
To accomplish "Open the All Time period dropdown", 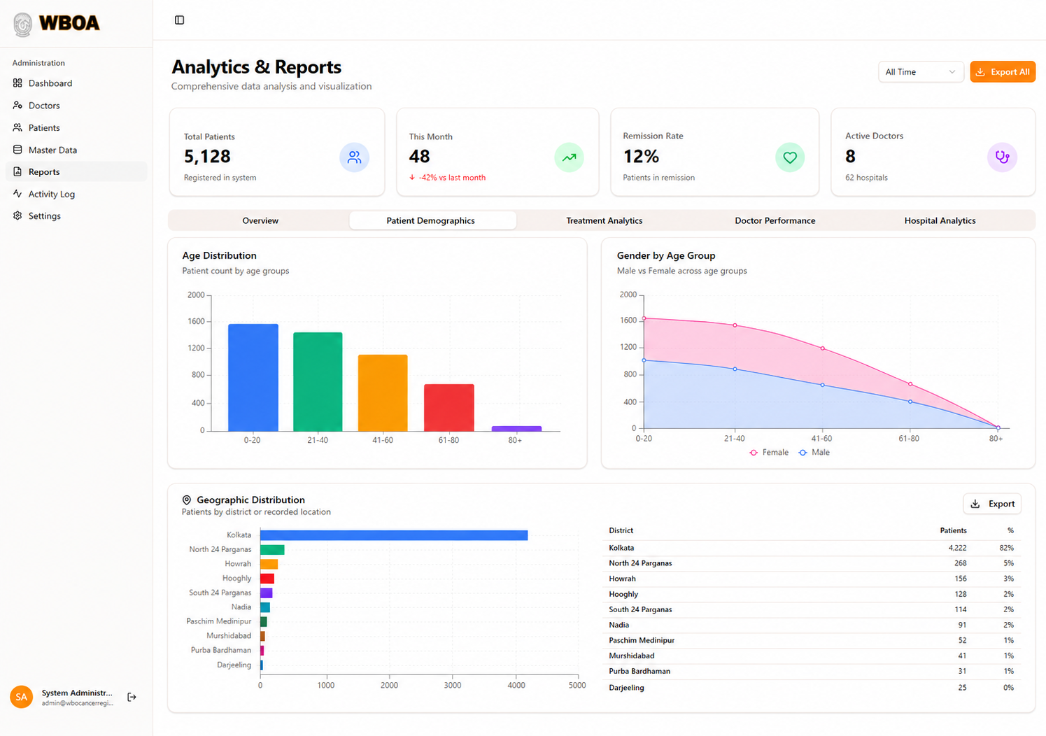I will pos(921,72).
